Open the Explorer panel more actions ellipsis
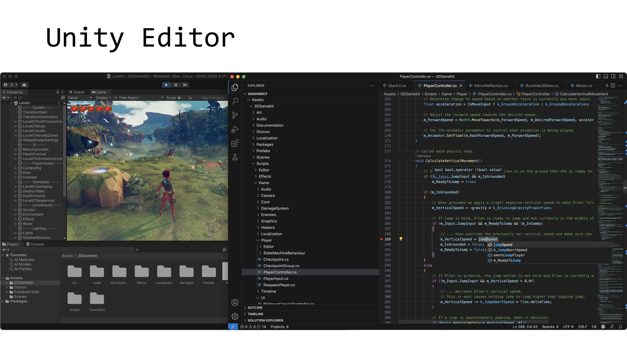Image resolution: width=627 pixels, height=352 pixels. tap(372, 86)
